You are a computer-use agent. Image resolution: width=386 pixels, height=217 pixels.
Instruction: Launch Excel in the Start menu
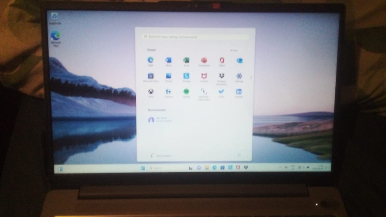[186, 61]
